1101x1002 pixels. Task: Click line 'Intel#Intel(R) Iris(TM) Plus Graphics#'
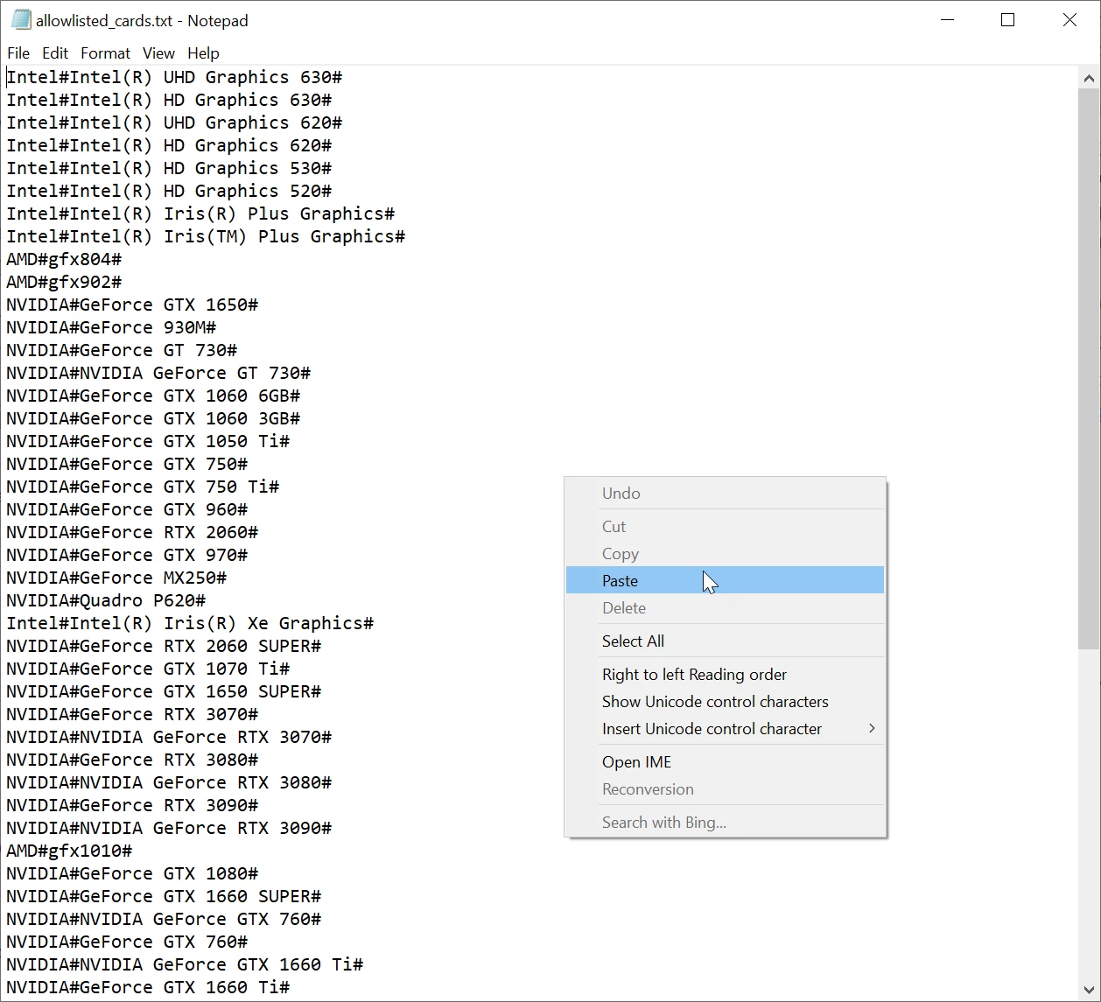(206, 236)
